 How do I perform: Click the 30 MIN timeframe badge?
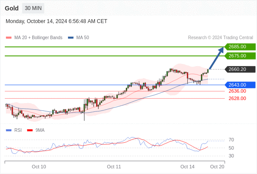coord(33,8)
